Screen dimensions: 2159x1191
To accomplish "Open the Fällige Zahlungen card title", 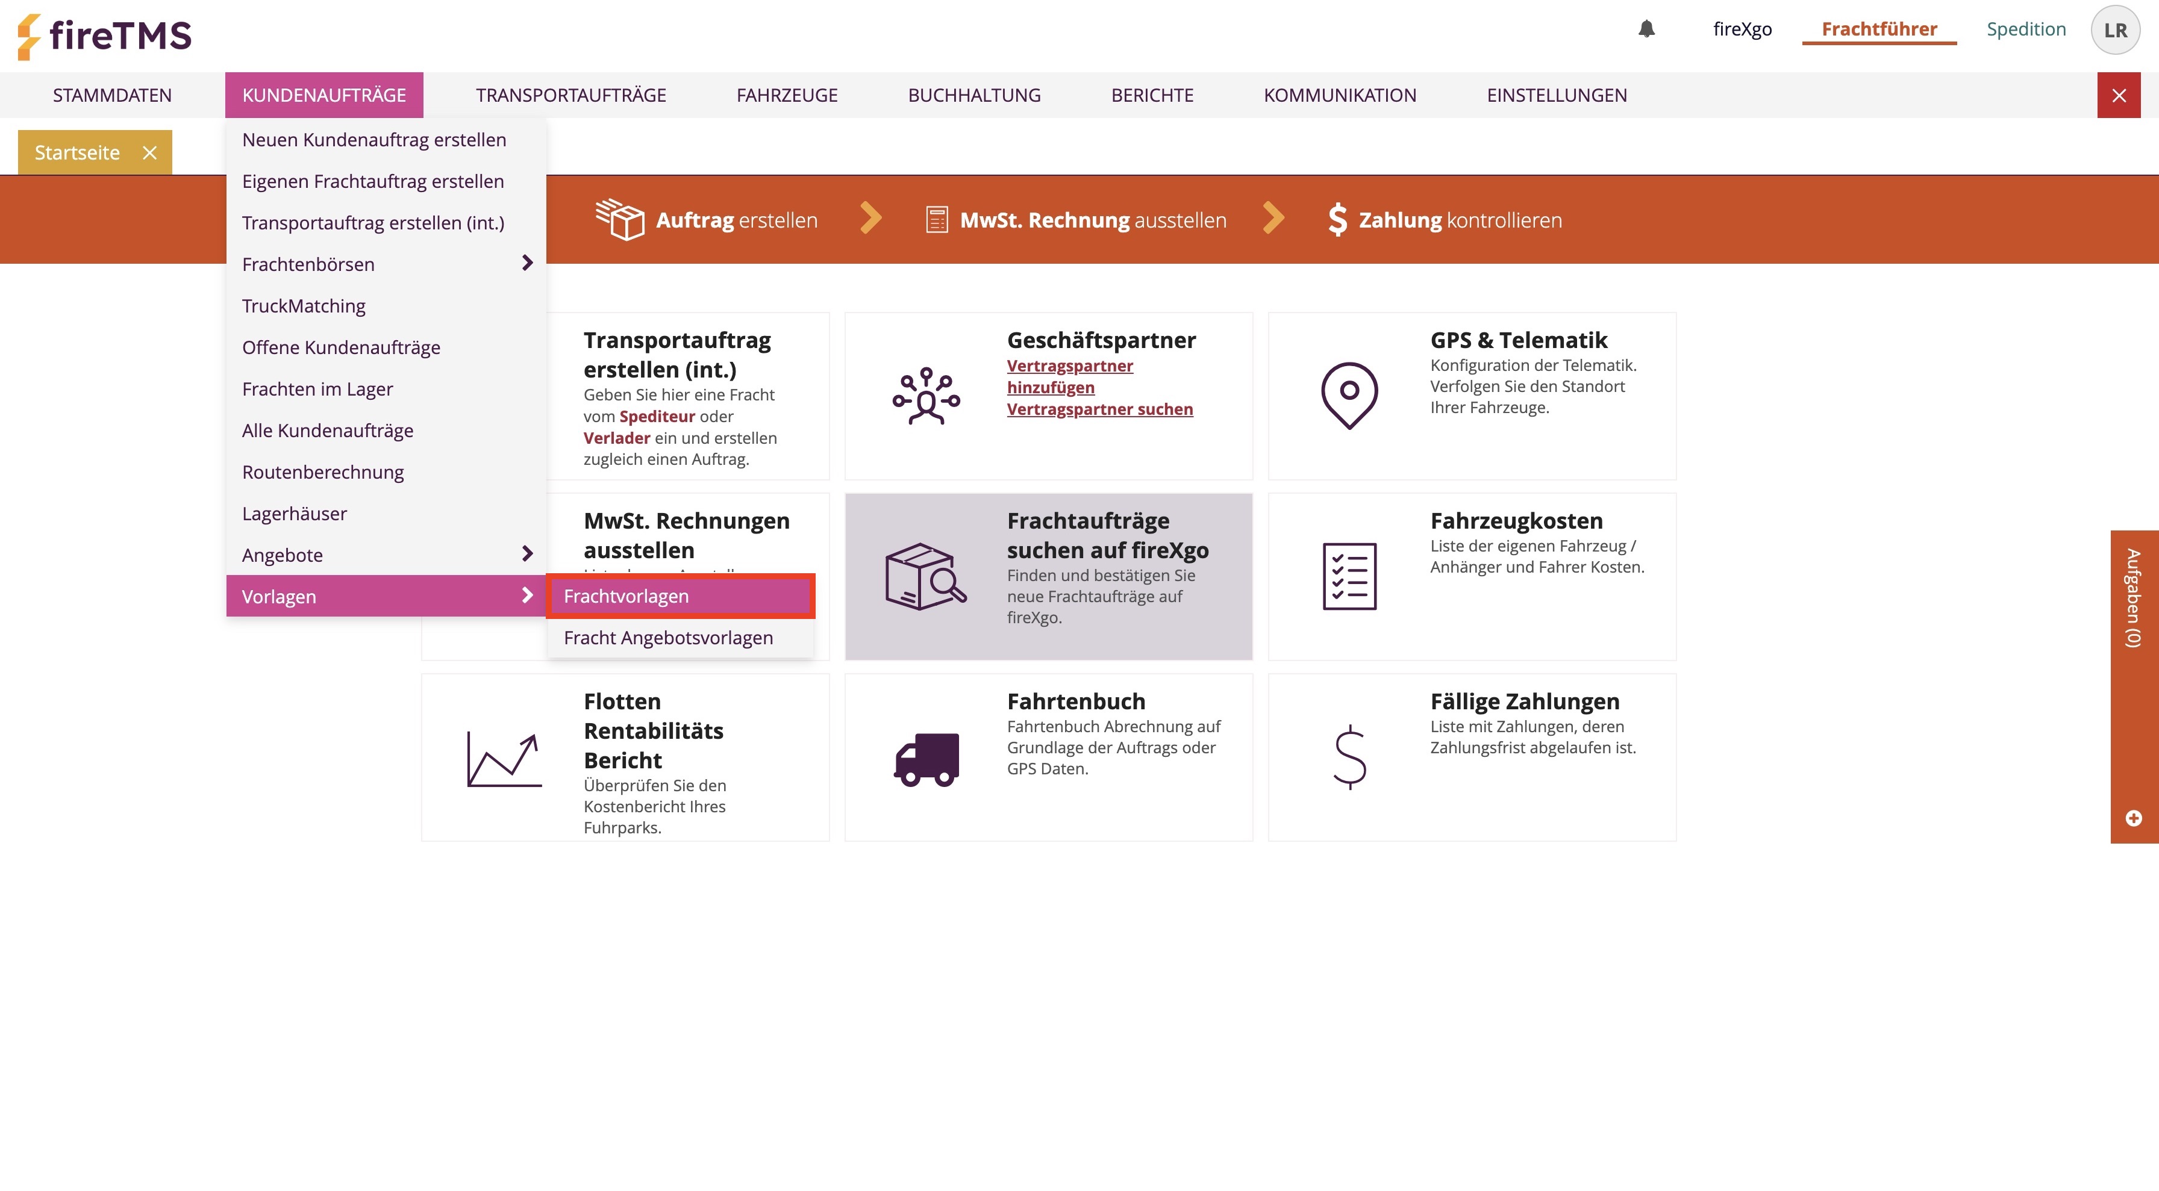I will click(1525, 701).
